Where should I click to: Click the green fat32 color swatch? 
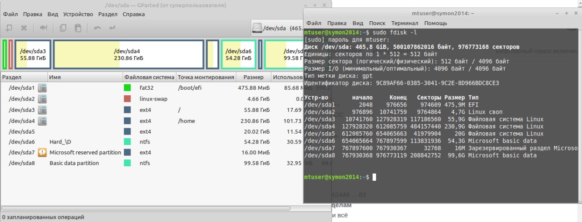tap(127, 88)
